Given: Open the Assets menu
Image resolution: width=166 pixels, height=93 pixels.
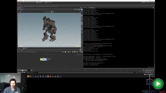Looking at the screenshot, I should coord(26,2).
